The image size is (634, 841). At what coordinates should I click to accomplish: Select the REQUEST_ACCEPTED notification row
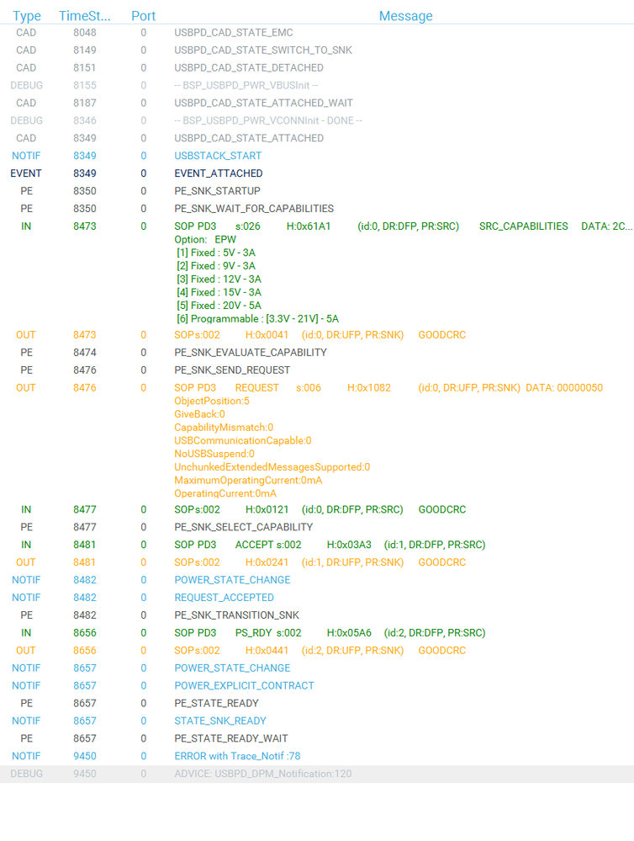(x=317, y=598)
